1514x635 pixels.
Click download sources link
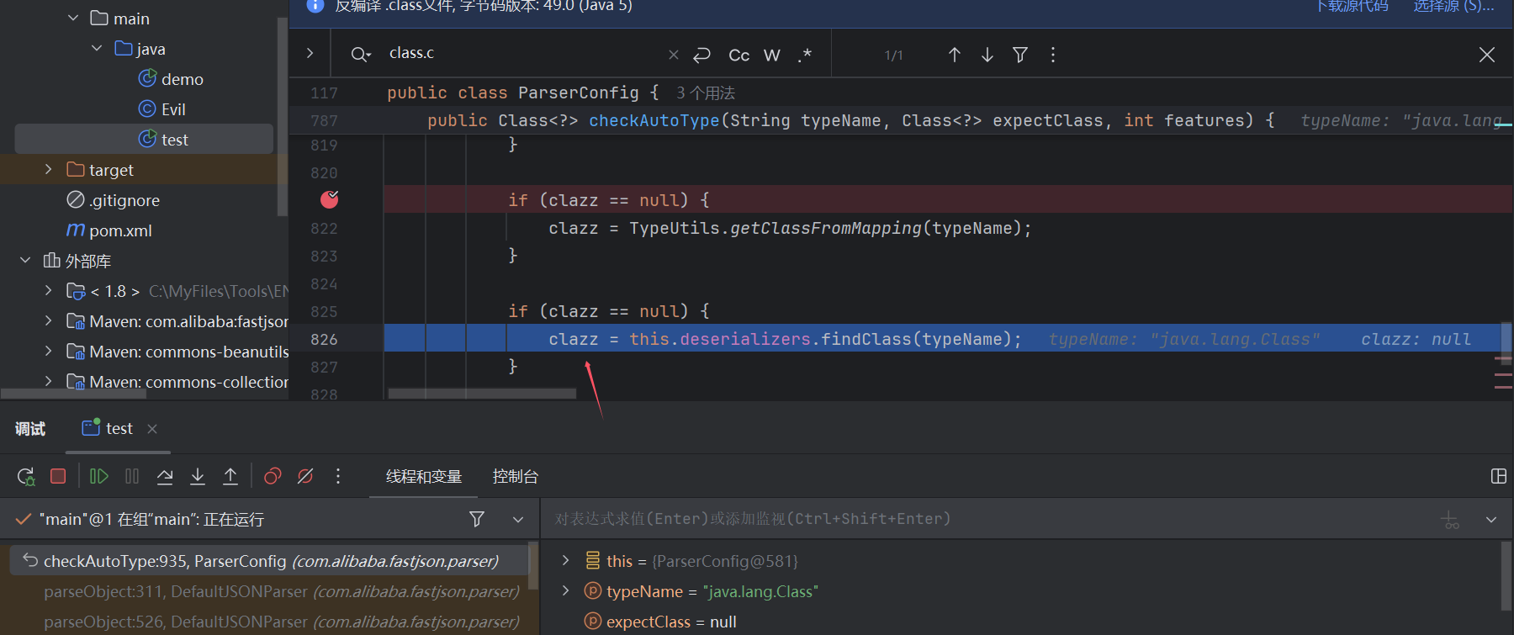coord(1352,6)
